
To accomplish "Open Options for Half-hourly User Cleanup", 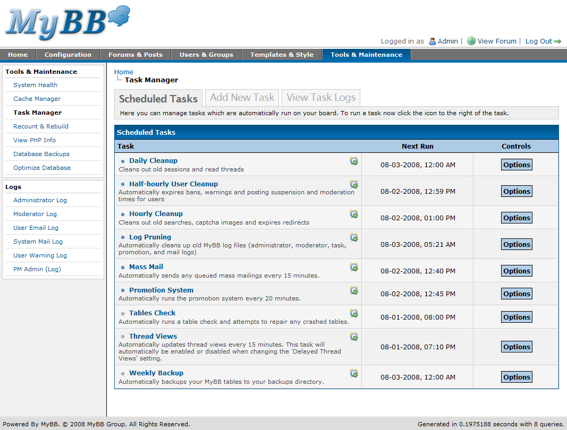I will (x=517, y=191).
